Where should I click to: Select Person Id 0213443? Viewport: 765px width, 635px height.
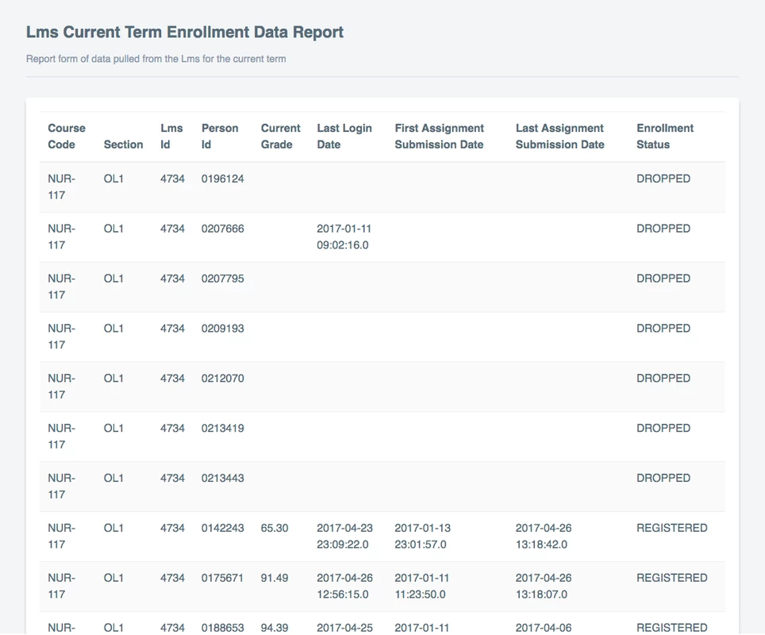[x=222, y=478]
